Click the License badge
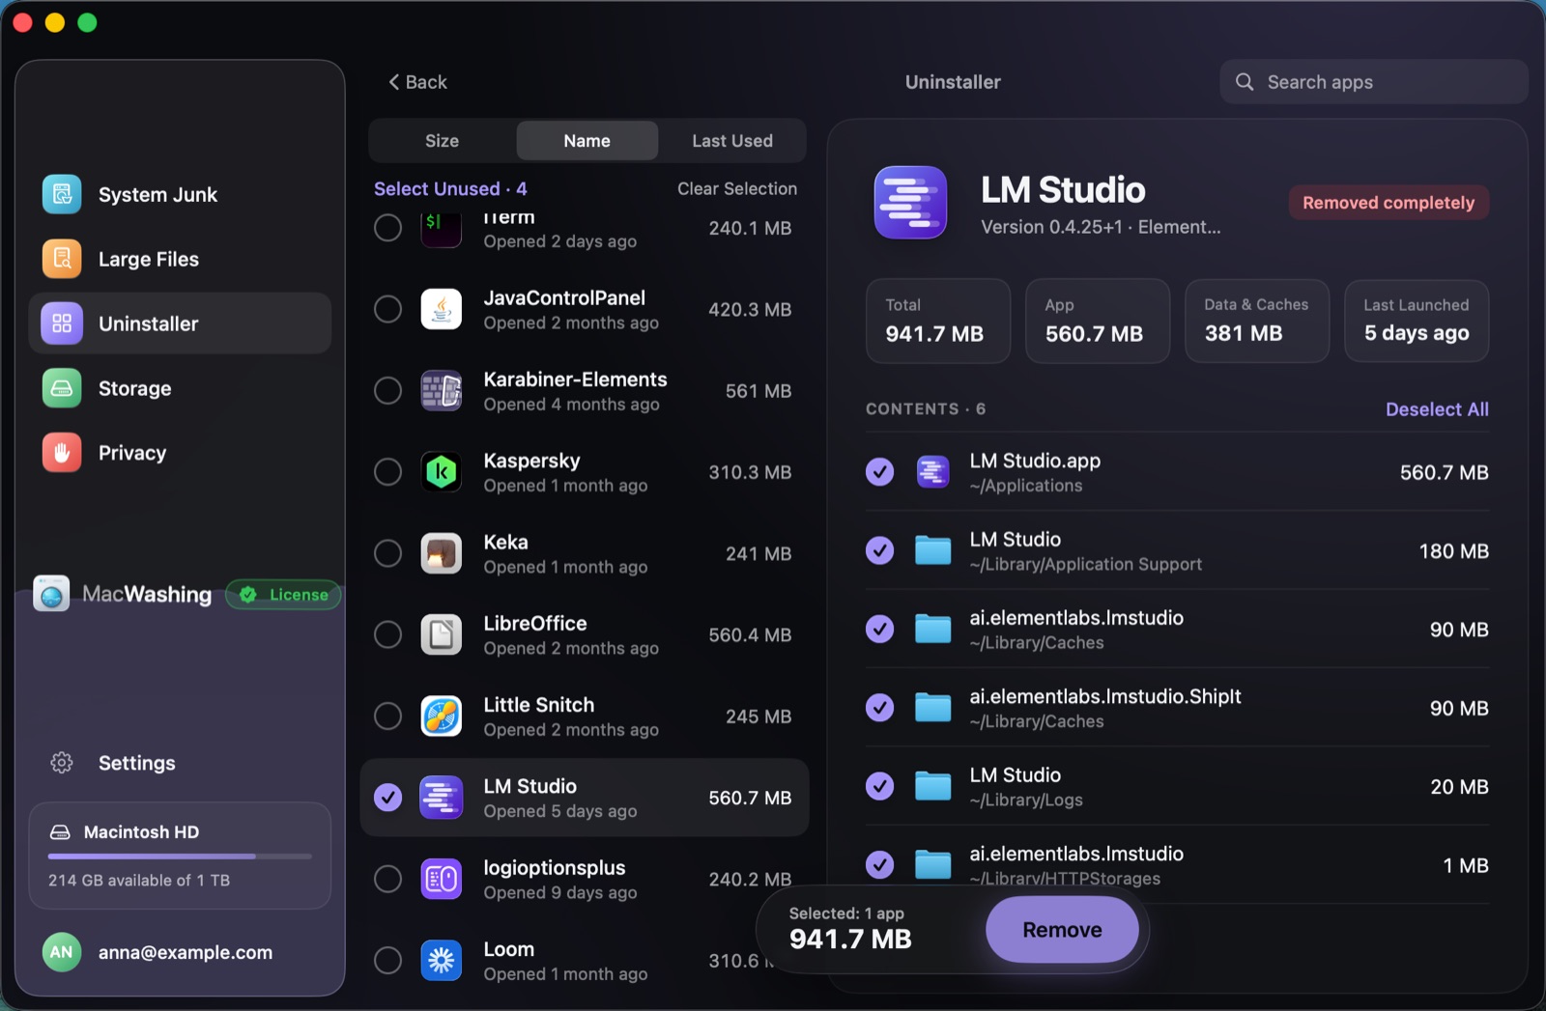Screen dimensions: 1546x1011 point(283,594)
